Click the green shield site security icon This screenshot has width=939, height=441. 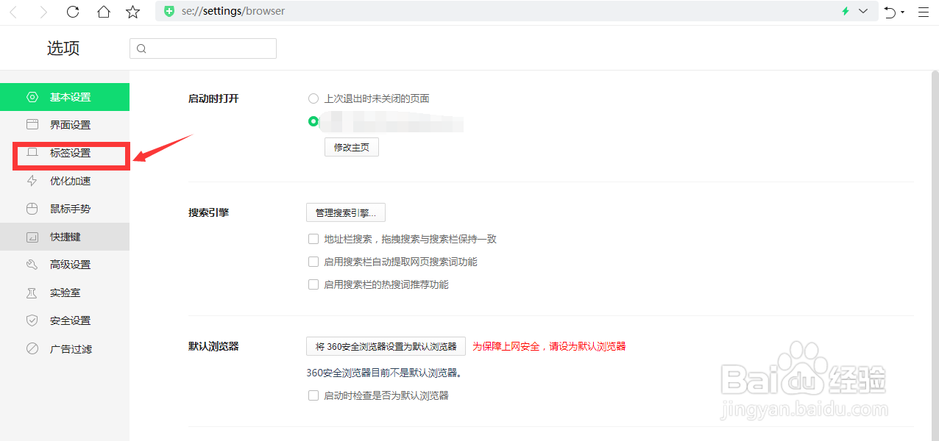pyautogui.click(x=169, y=11)
